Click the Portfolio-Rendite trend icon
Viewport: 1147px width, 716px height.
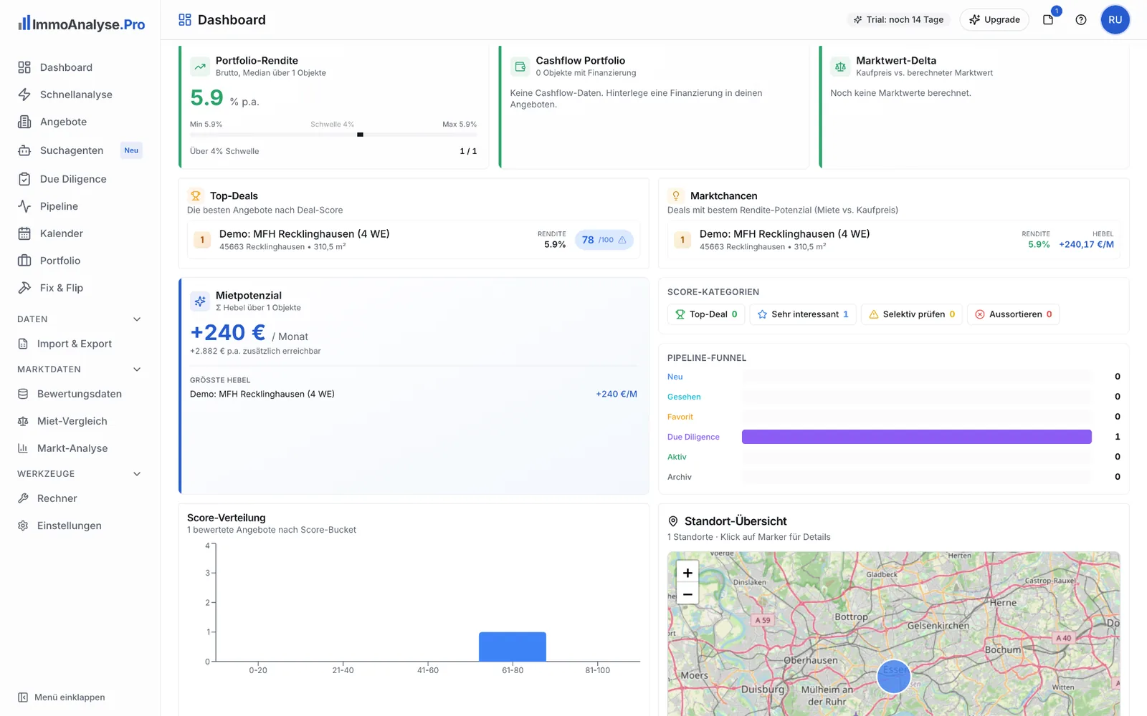click(x=200, y=67)
